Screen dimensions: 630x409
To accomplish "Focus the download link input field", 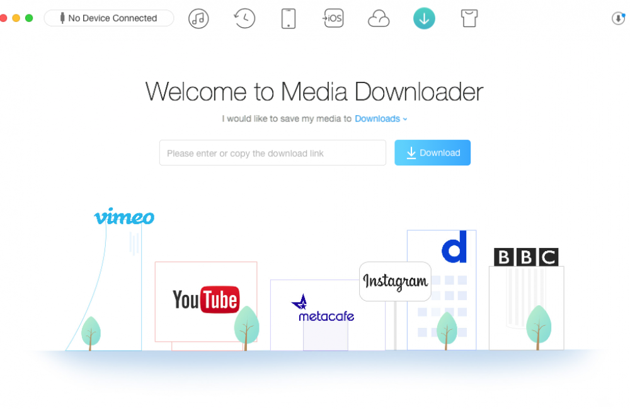I will click(x=272, y=152).
